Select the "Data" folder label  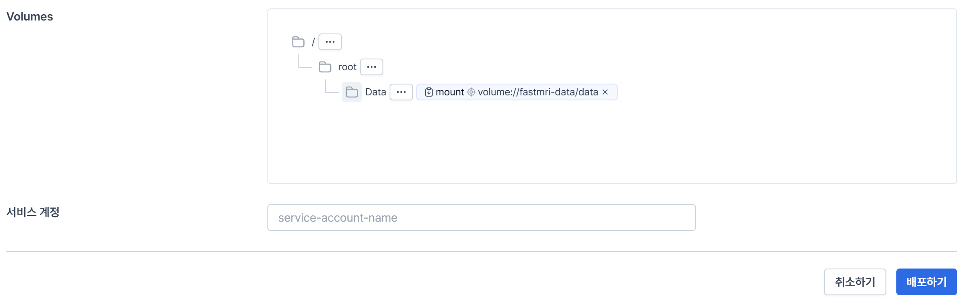pos(375,92)
